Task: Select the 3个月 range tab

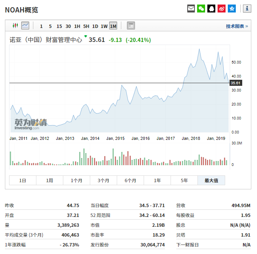Action: (103, 180)
